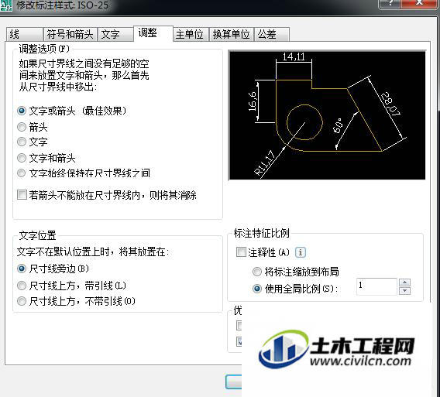Open the 换算单位 tab
This screenshot has height=397, width=440.
coord(231,35)
